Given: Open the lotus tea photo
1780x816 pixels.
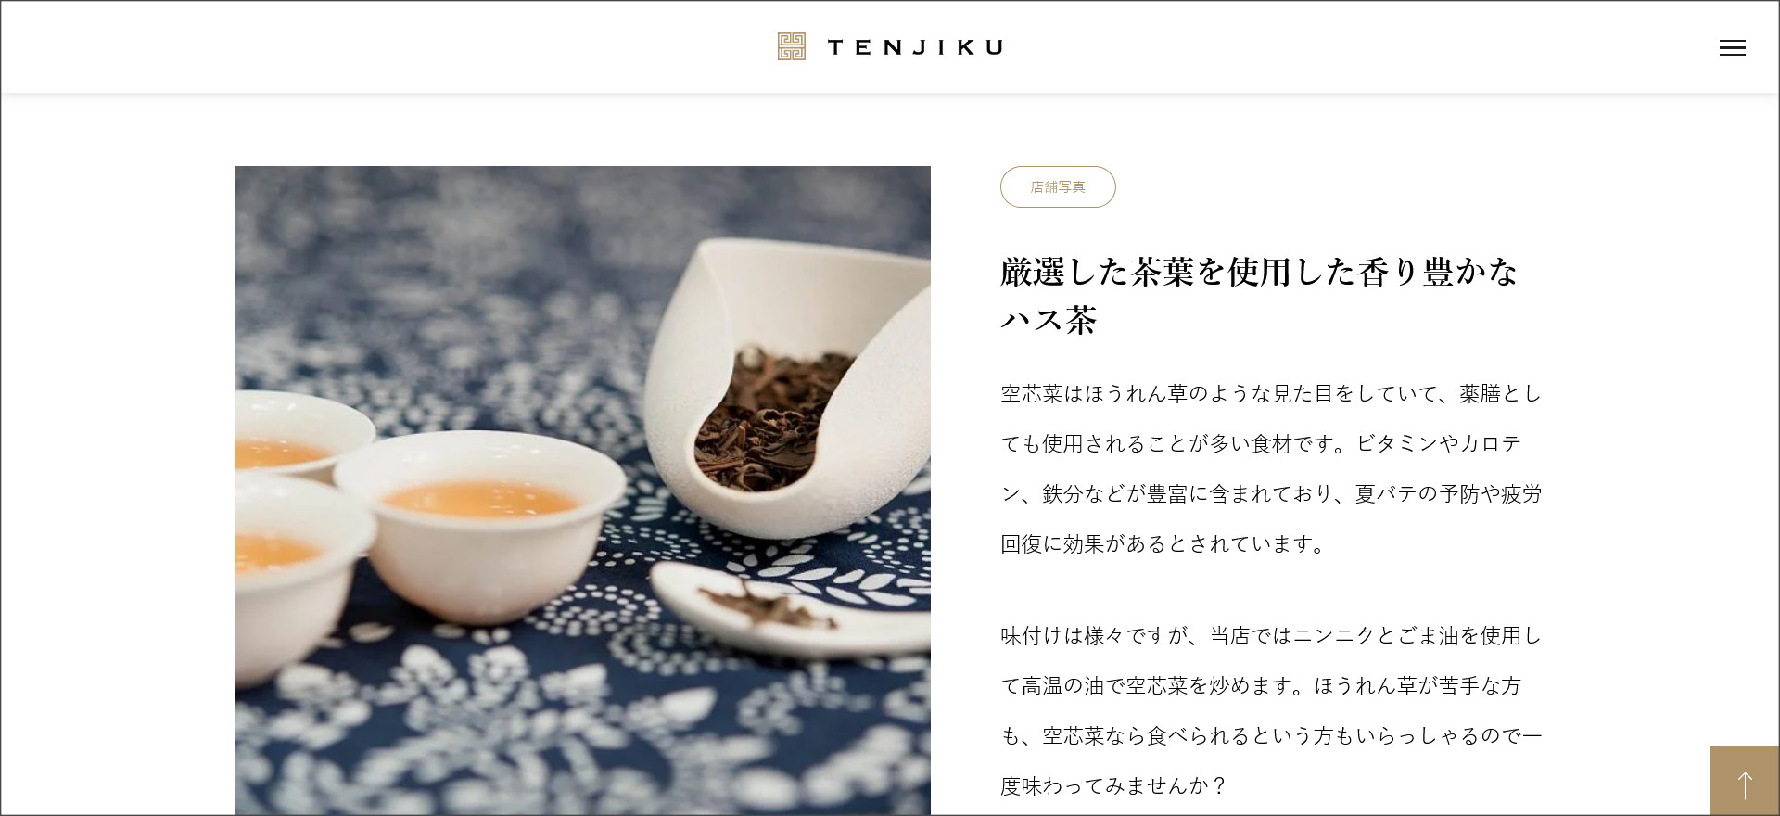Looking at the screenshot, I should (582, 491).
